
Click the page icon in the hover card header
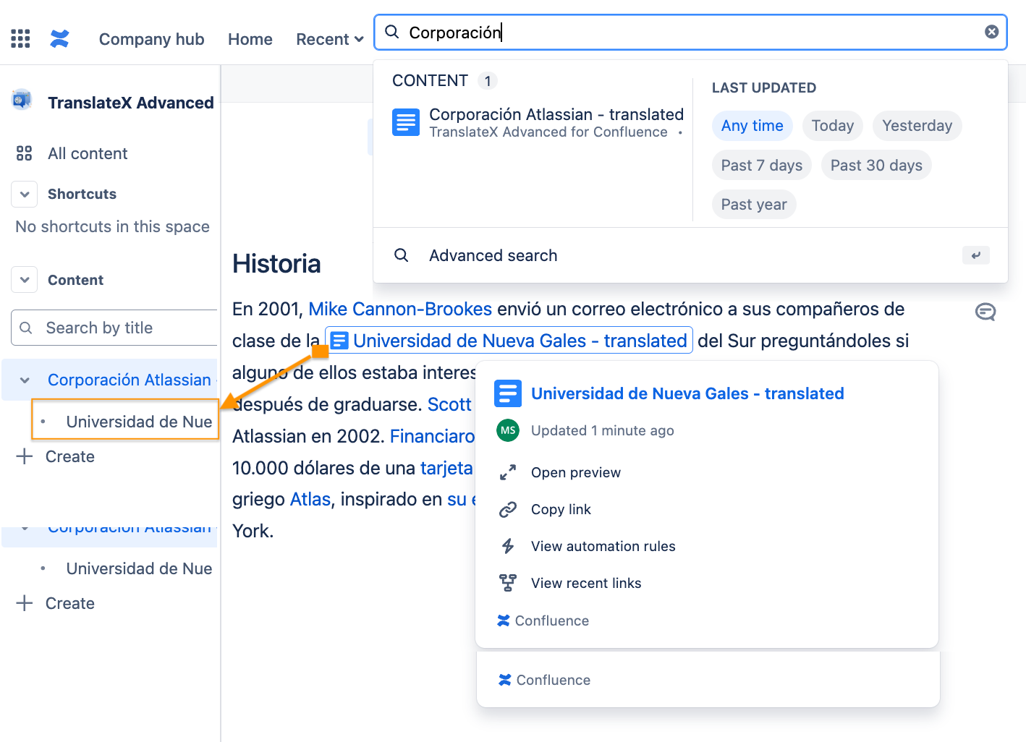click(508, 393)
